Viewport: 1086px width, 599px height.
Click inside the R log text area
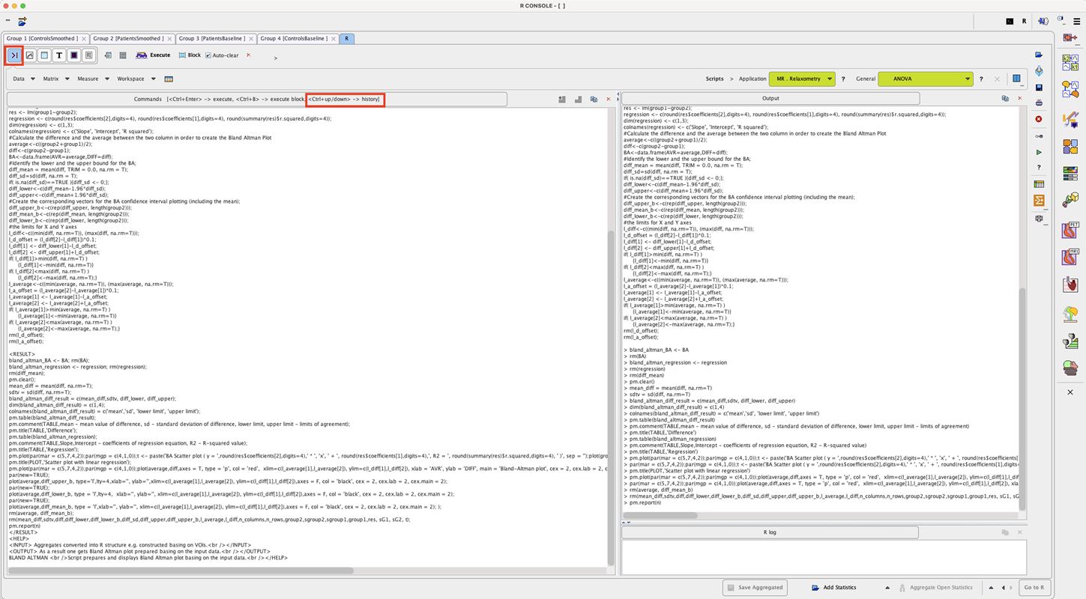point(823,557)
